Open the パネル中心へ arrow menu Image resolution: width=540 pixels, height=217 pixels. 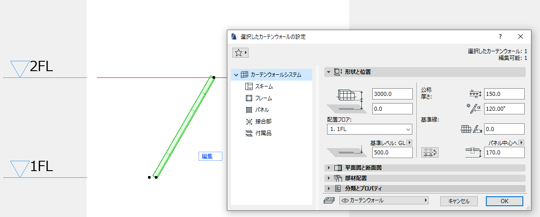click(x=522, y=142)
